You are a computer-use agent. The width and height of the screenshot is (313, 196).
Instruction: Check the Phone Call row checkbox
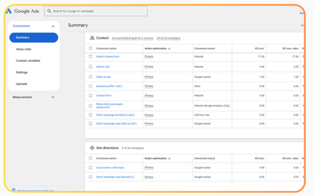click(90, 106)
